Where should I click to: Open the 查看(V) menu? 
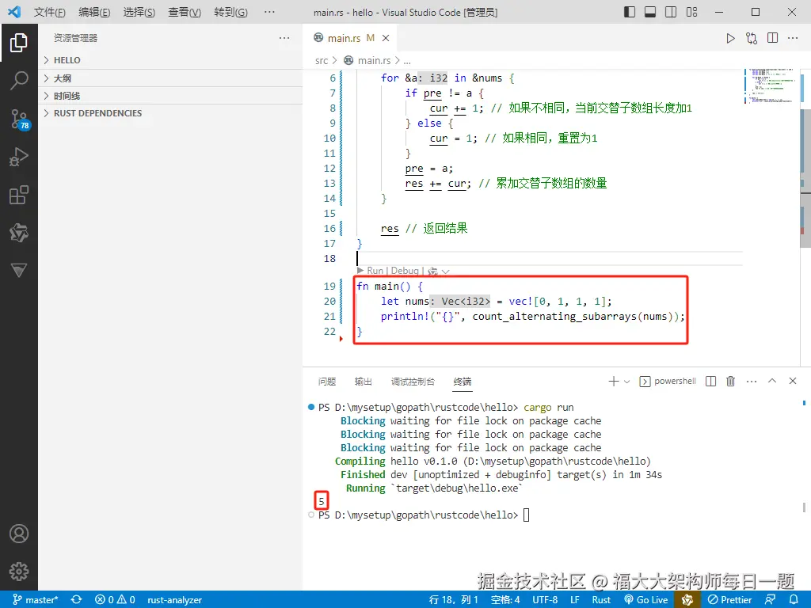point(185,12)
